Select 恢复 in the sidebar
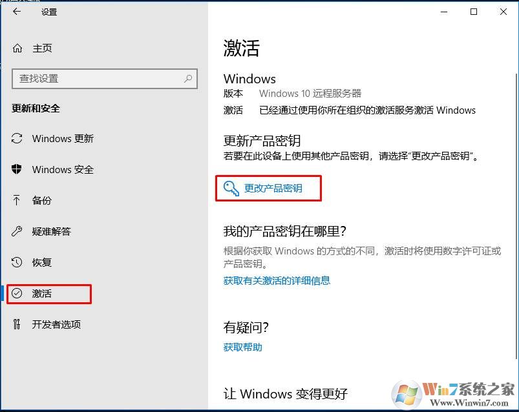Screen dimensions: 519x412 pyautogui.click(x=42, y=262)
